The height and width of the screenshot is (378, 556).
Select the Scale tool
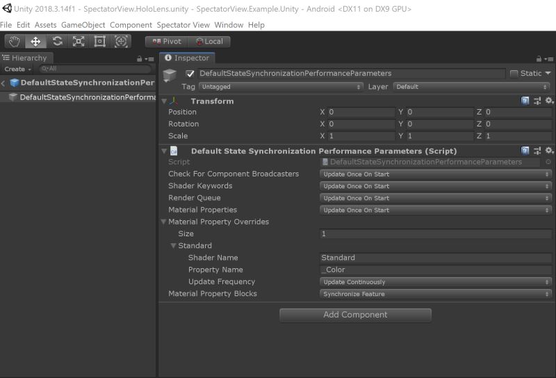coord(79,42)
